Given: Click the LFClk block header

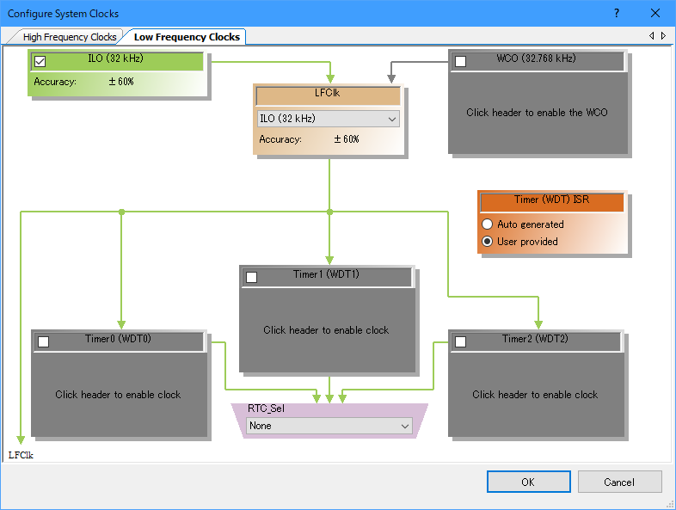Looking at the screenshot, I should [329, 95].
